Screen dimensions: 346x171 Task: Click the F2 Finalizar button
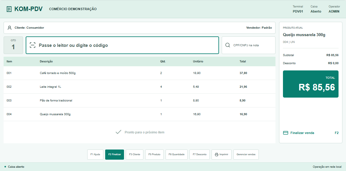(x=114, y=155)
